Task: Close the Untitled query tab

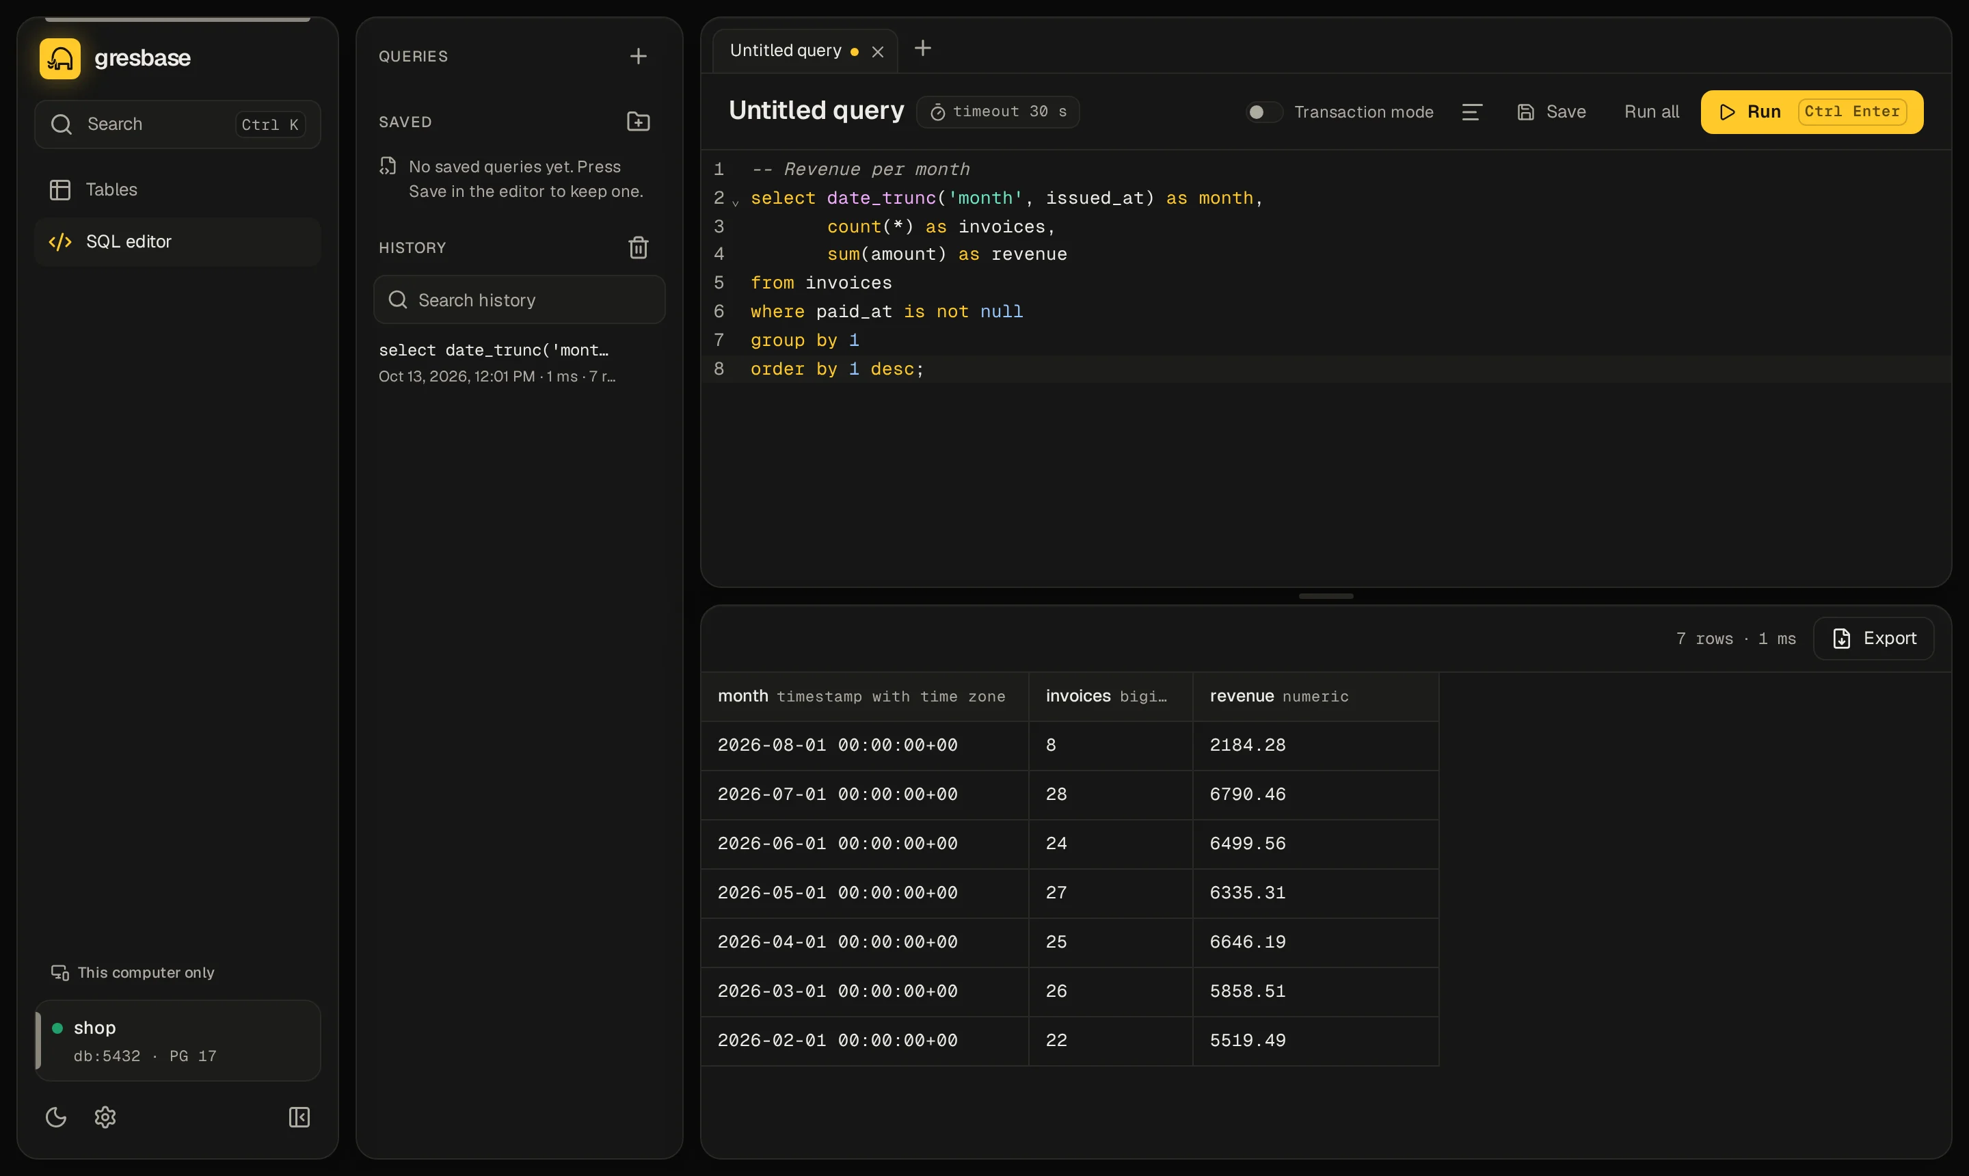Action: pos(878,52)
